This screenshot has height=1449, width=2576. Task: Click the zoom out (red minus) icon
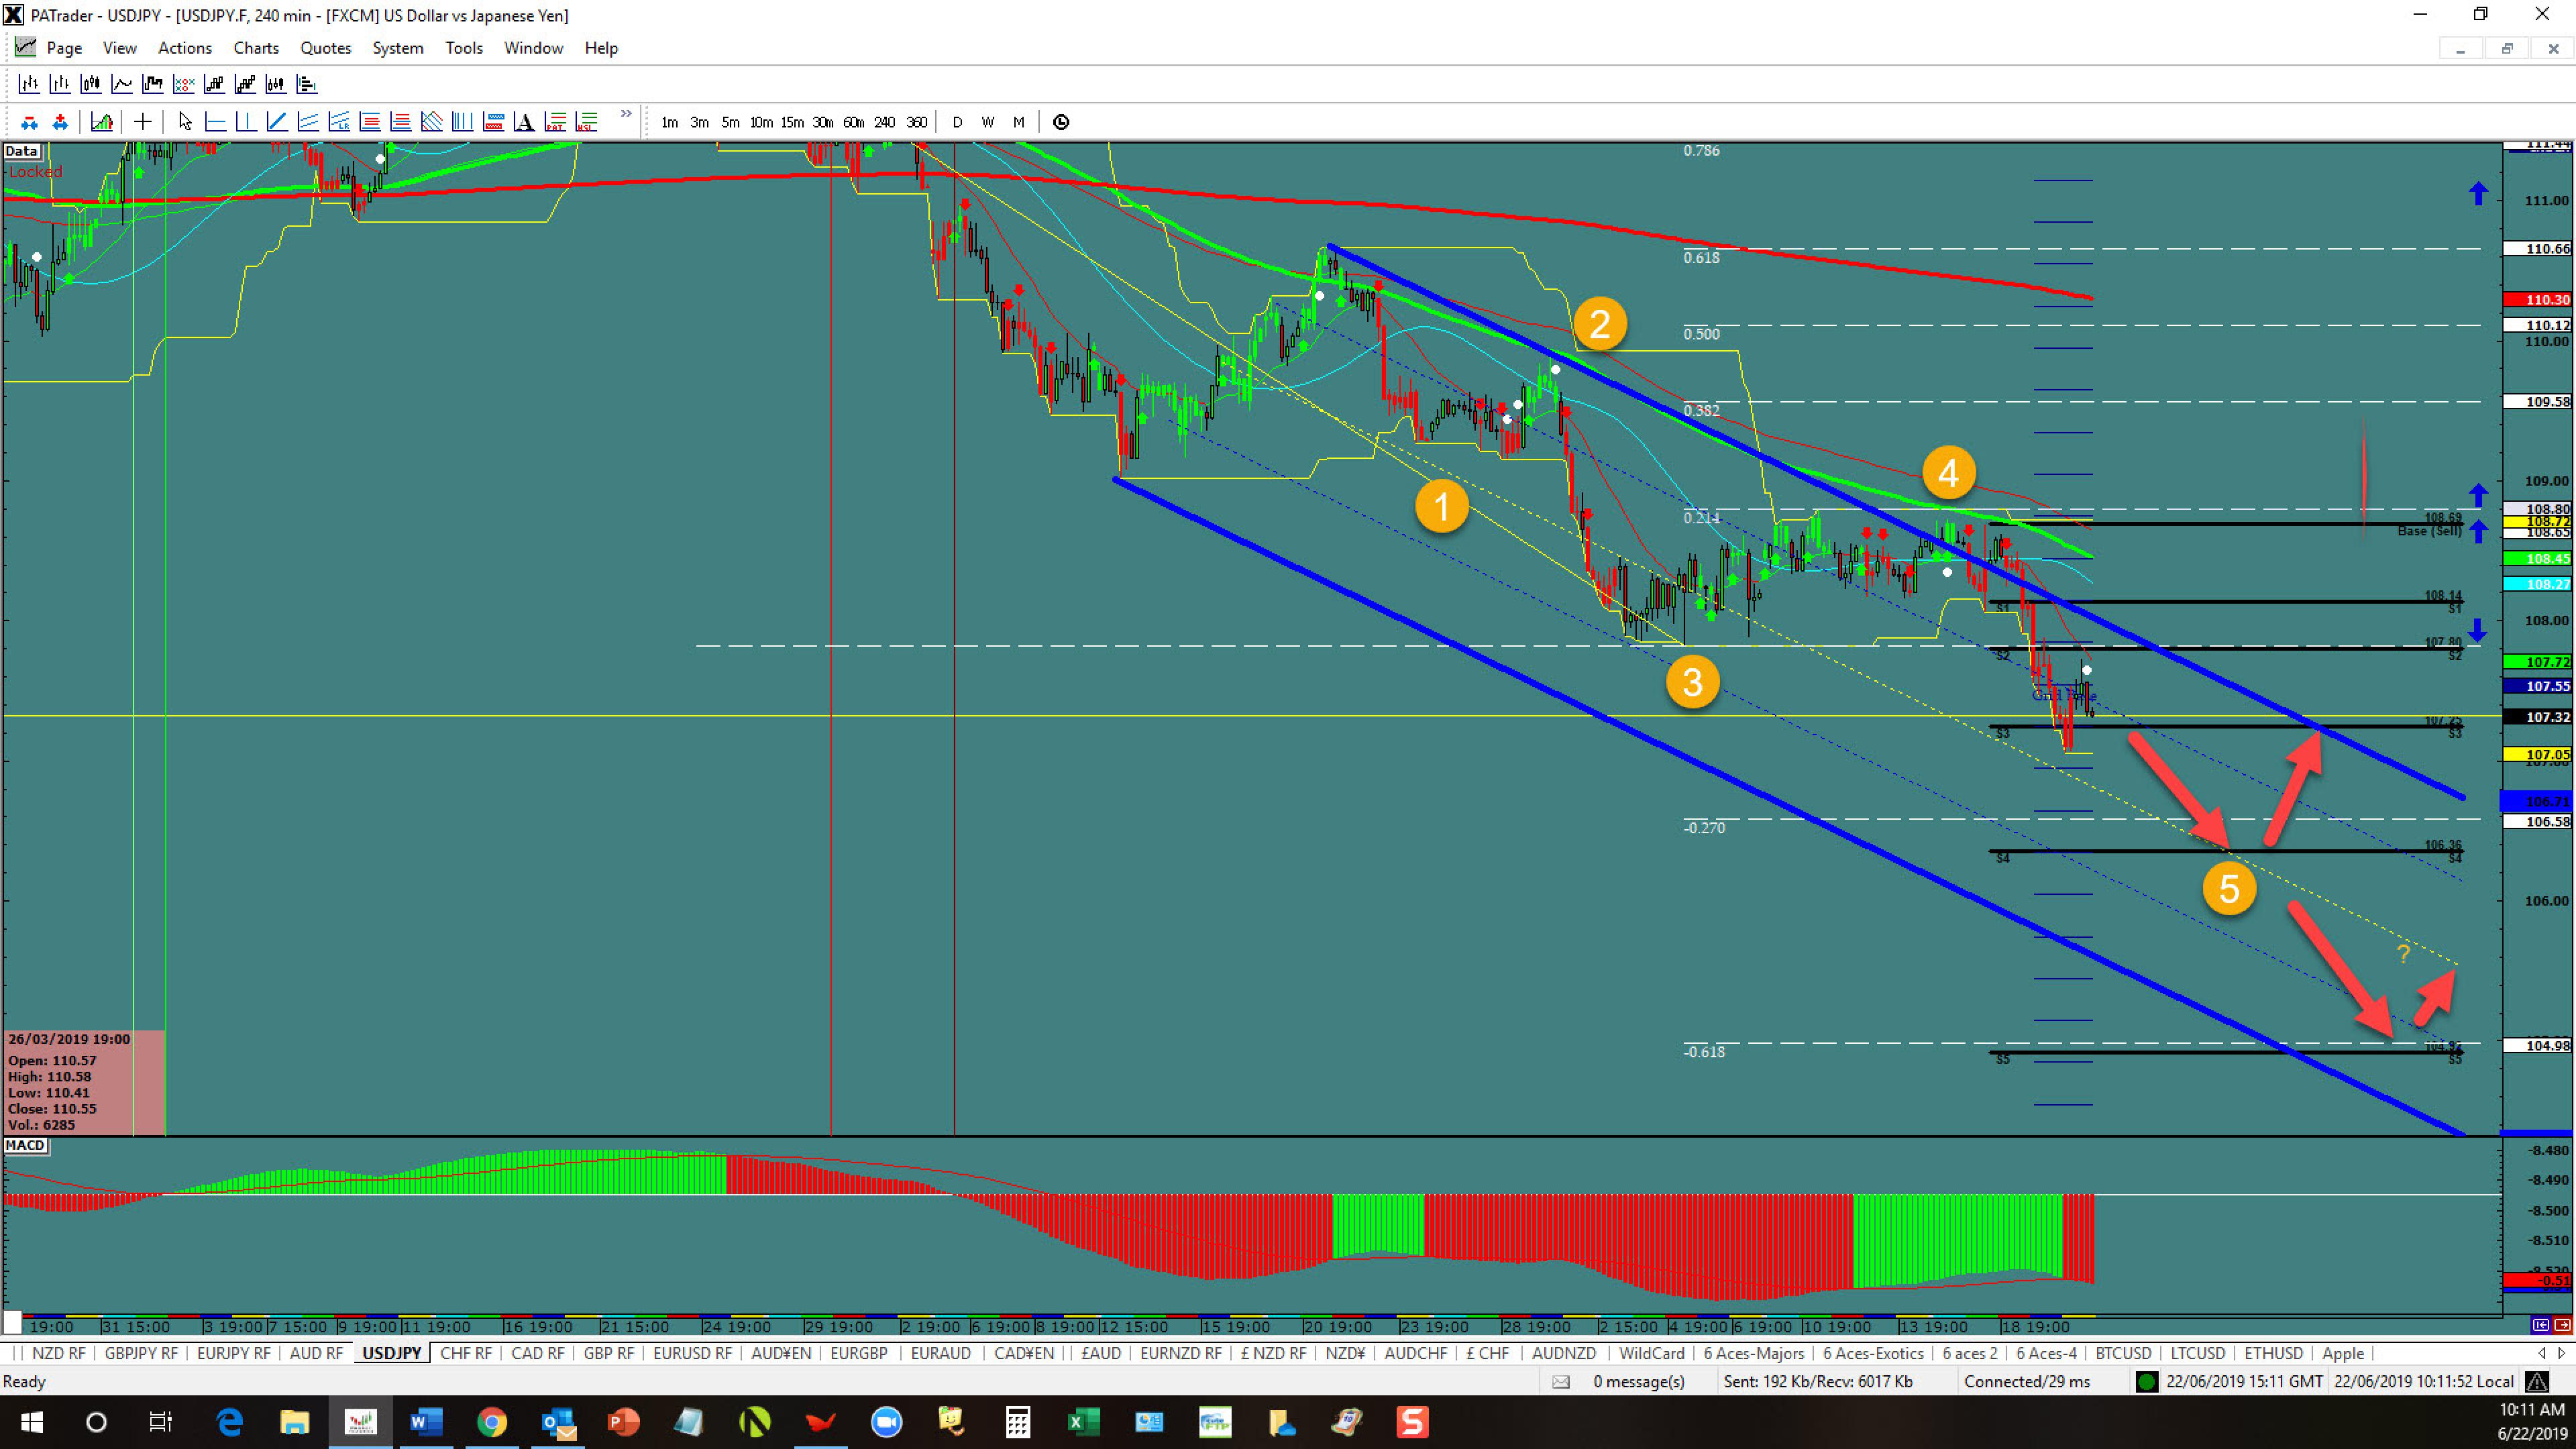(29, 122)
